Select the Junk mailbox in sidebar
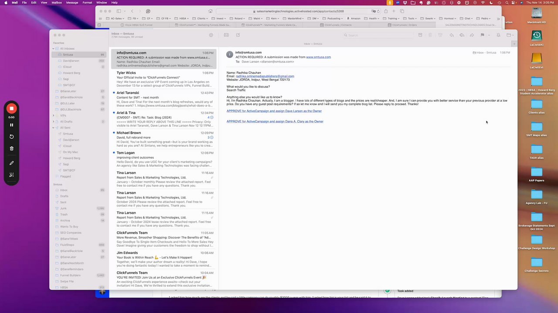The image size is (558, 313). tap(79, 208)
